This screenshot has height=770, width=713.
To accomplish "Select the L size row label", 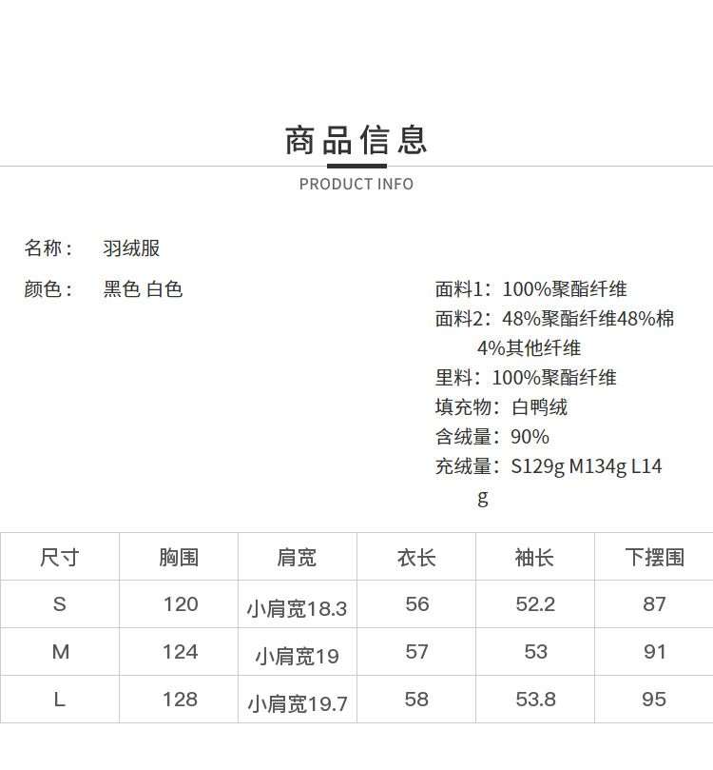I will [x=59, y=700].
